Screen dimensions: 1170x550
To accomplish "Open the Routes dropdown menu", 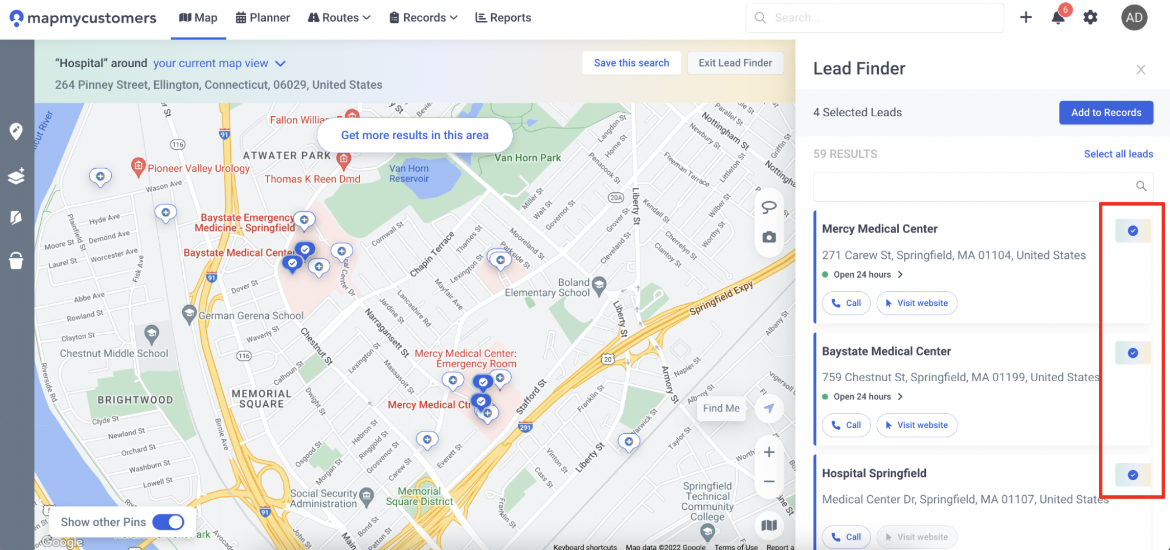I will [339, 18].
